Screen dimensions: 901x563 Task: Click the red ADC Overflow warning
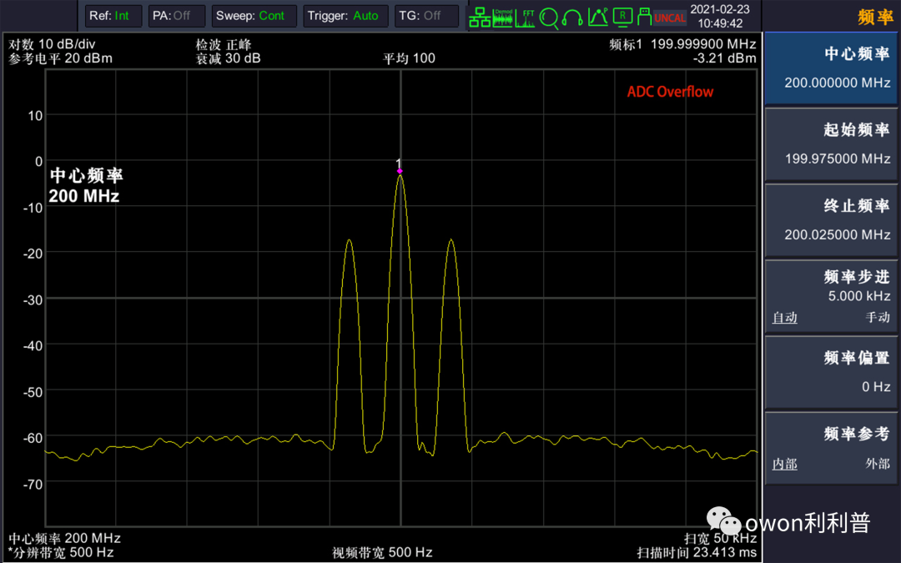pos(670,92)
